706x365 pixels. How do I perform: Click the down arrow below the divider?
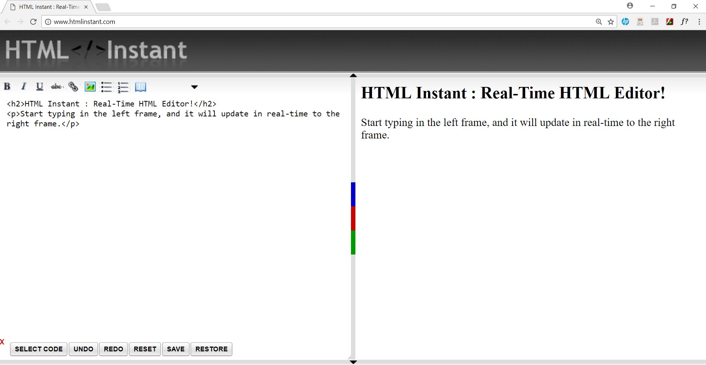[353, 362]
